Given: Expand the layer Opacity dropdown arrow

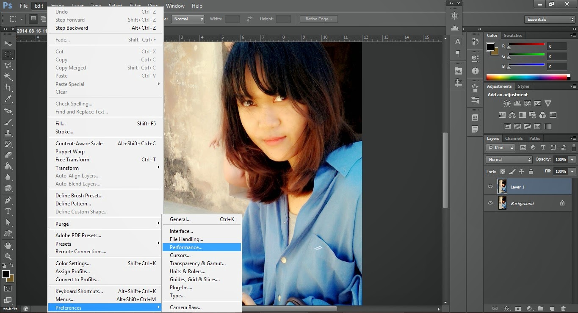Looking at the screenshot, I should (x=572, y=160).
